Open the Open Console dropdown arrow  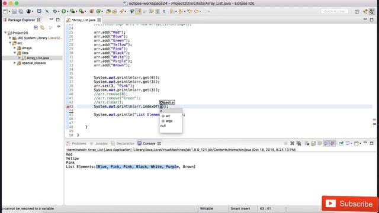coord(361,143)
